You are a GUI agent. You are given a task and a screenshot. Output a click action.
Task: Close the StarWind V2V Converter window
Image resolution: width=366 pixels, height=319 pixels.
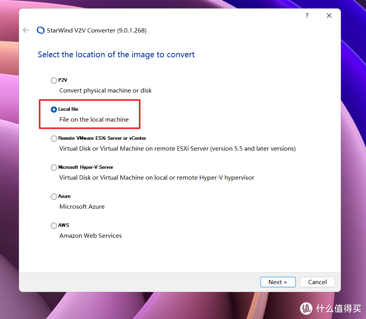(329, 15)
